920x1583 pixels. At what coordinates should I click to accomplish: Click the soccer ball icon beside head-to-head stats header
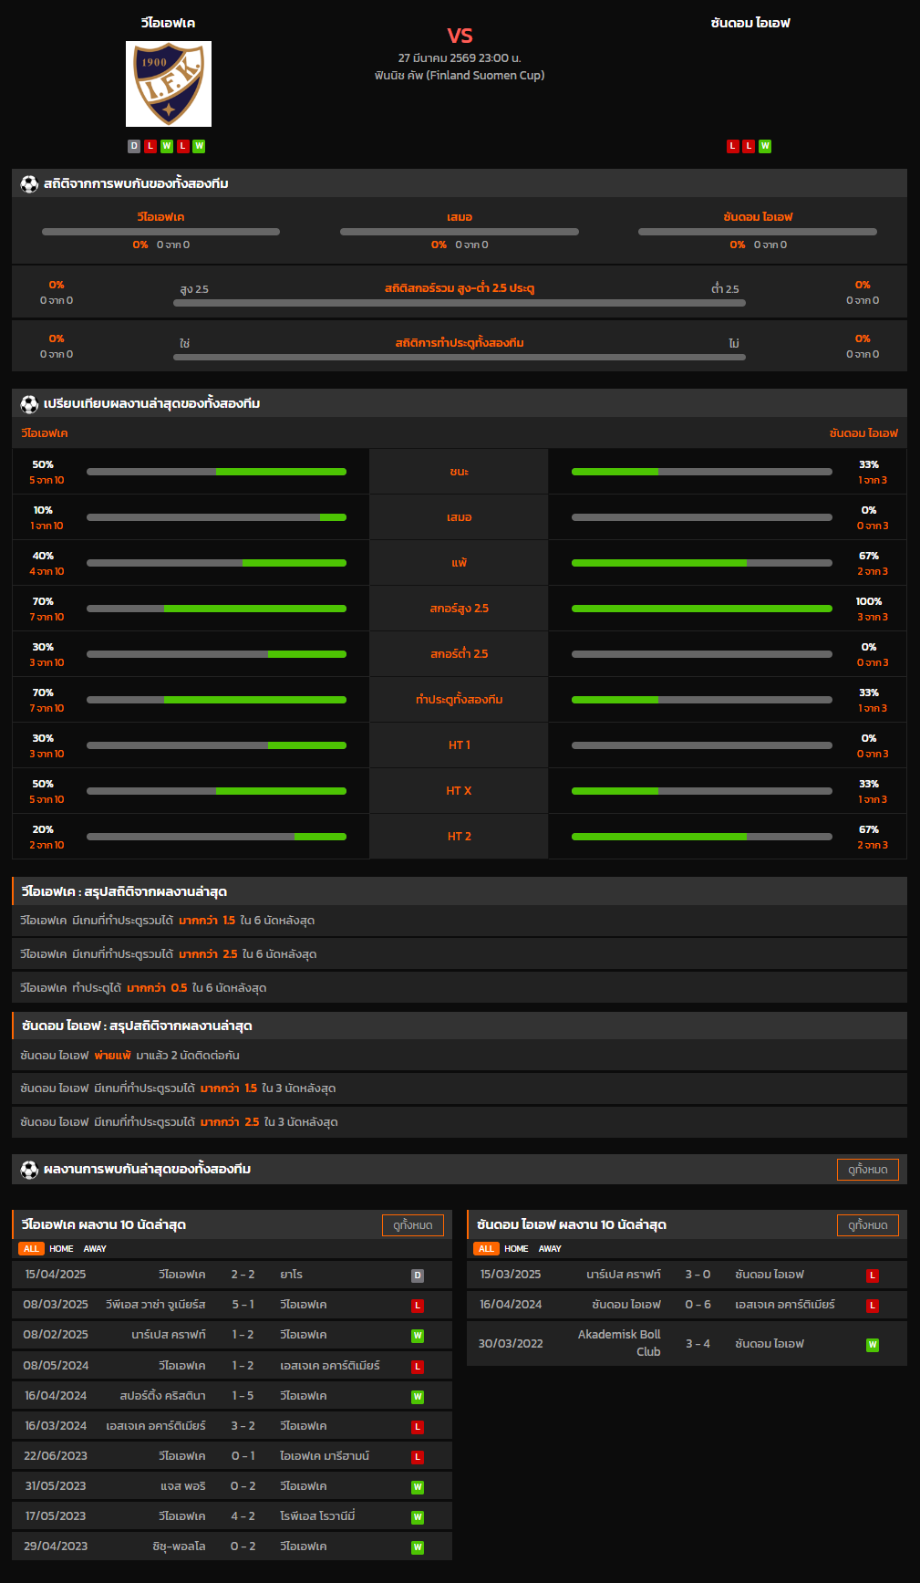point(29,183)
